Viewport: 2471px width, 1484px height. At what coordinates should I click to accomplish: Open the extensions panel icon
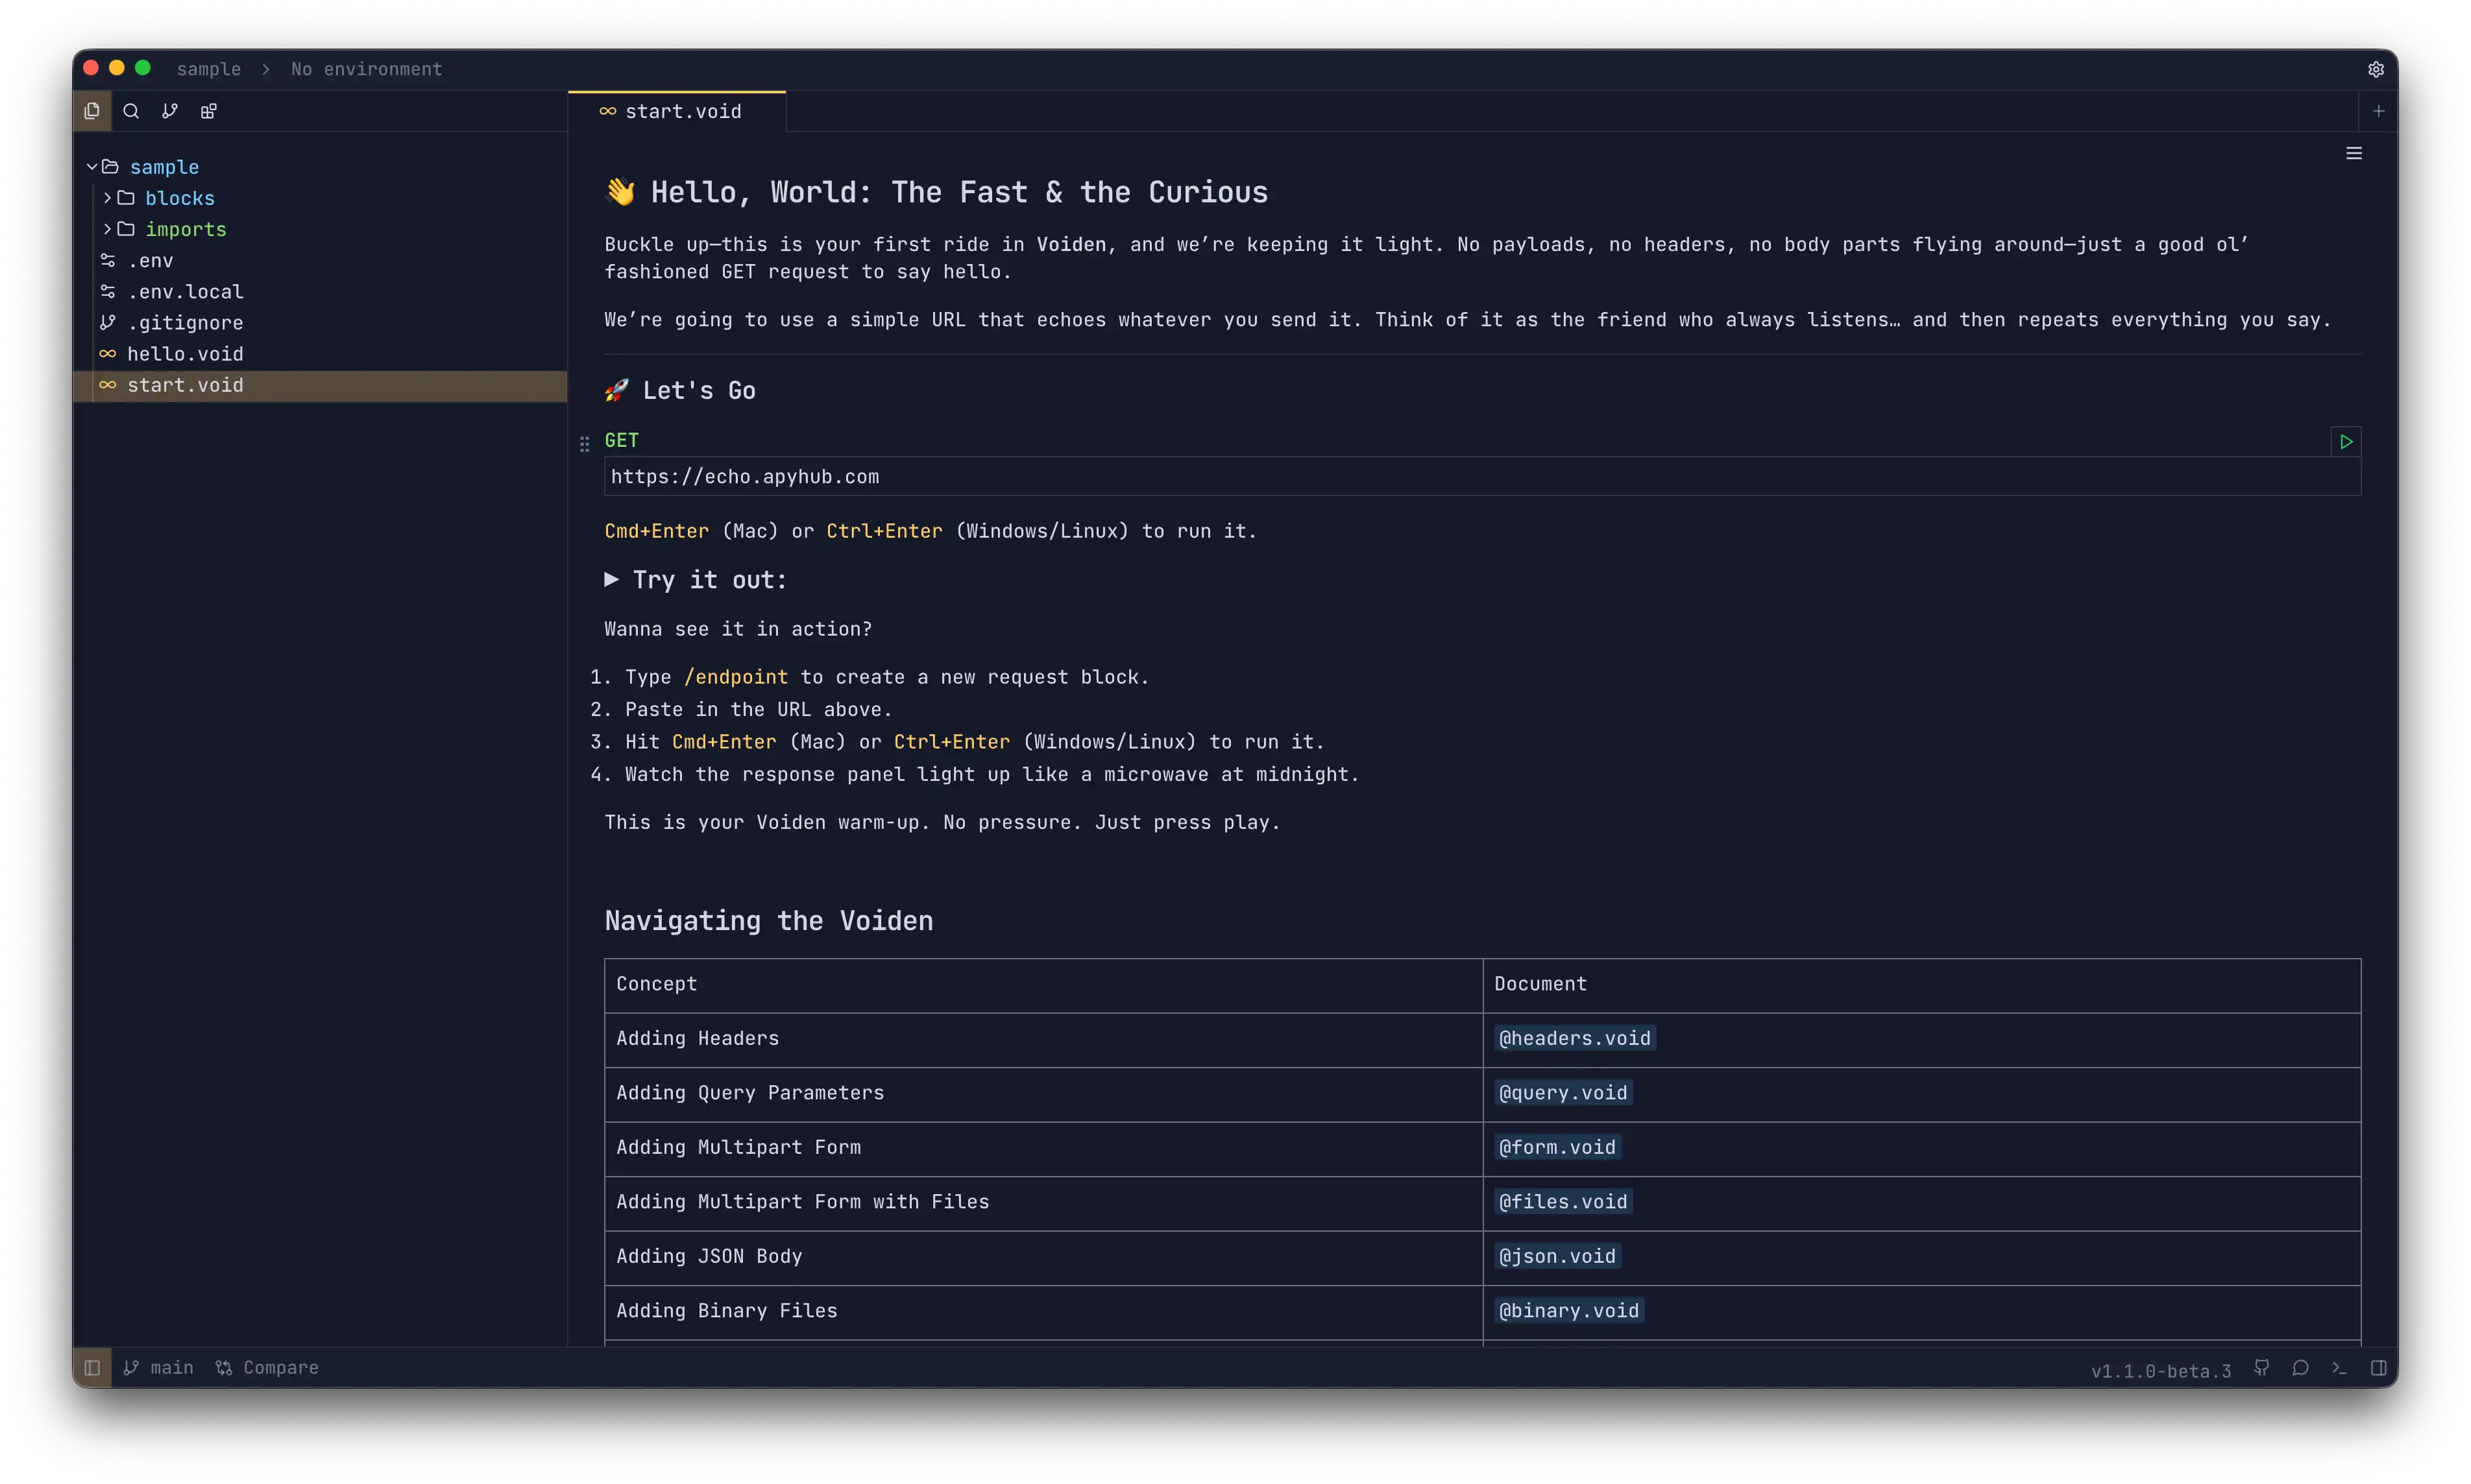point(208,111)
